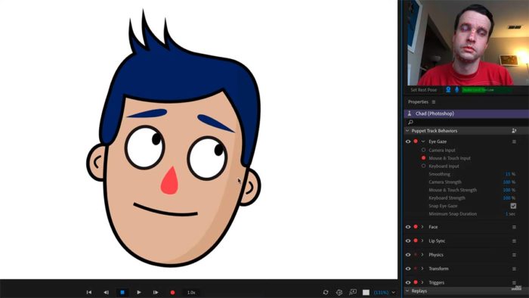
Task: Click the stream scene icon
Action: click(353, 292)
